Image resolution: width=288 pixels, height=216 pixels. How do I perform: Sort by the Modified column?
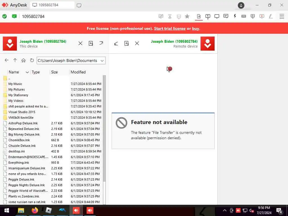pyautogui.click(x=86, y=72)
